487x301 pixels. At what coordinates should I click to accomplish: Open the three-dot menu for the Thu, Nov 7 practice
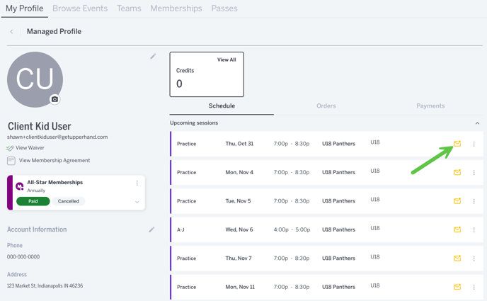coord(474,258)
